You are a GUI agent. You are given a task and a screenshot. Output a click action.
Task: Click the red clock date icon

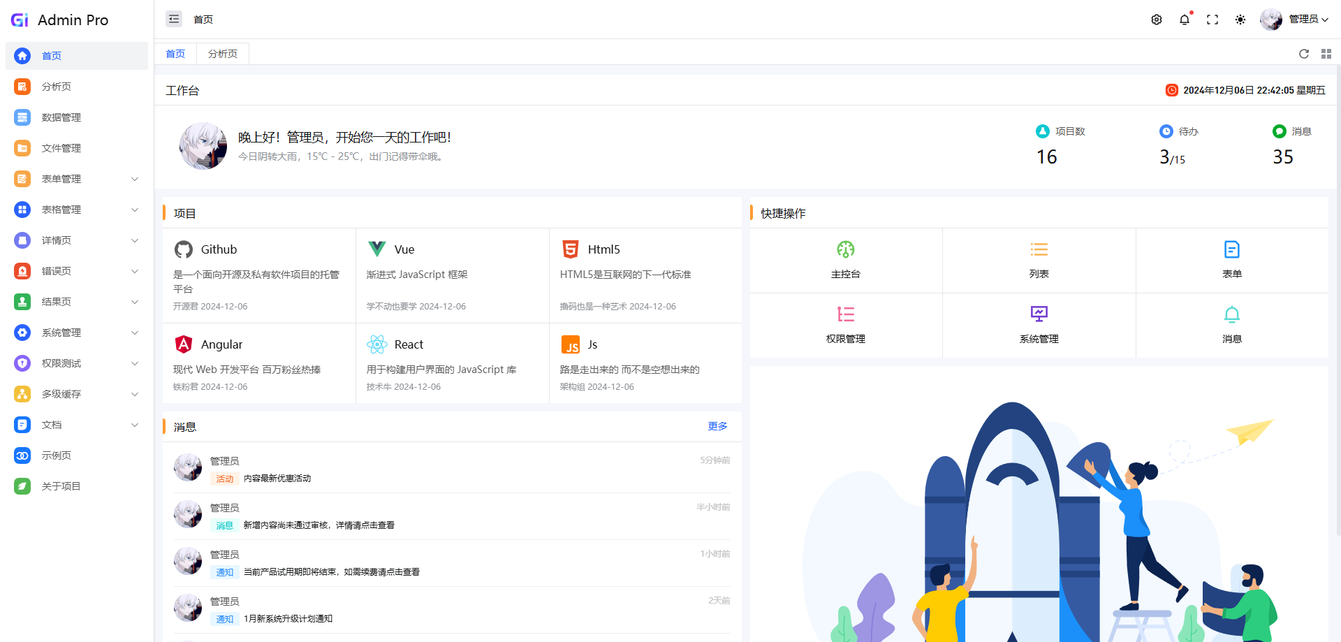click(x=1172, y=90)
